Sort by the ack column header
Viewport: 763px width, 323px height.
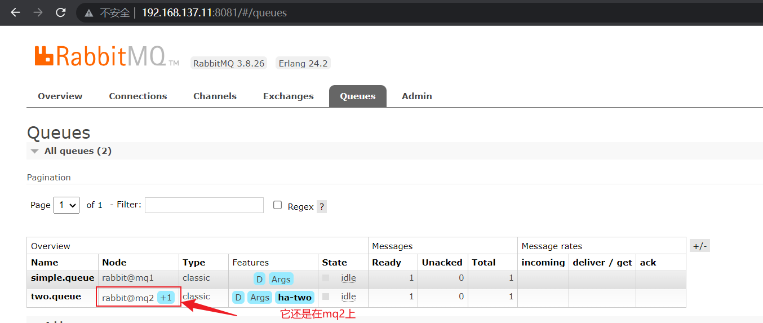tap(648, 263)
